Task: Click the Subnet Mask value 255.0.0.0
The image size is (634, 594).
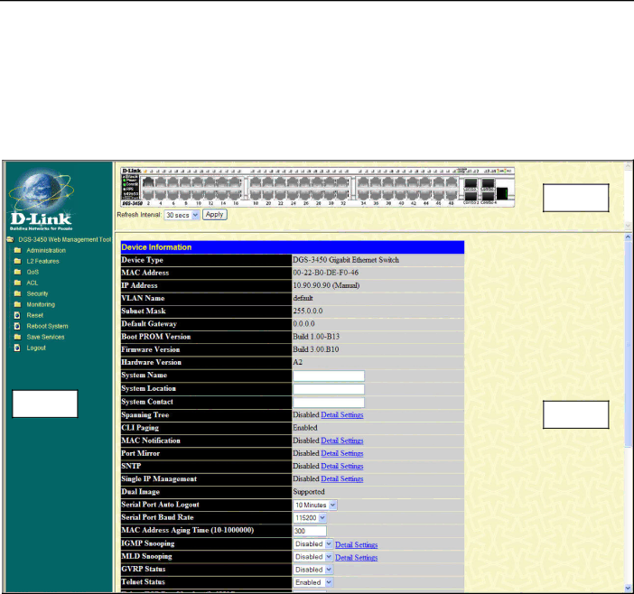Action: point(308,311)
